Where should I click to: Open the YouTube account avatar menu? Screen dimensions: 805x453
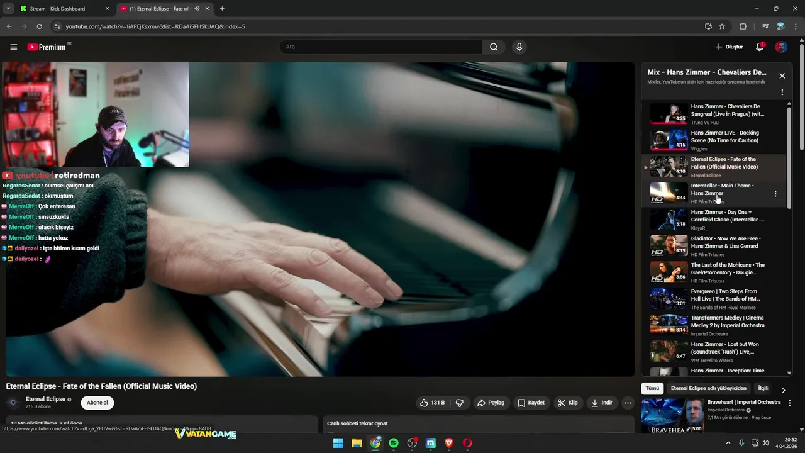point(781,47)
